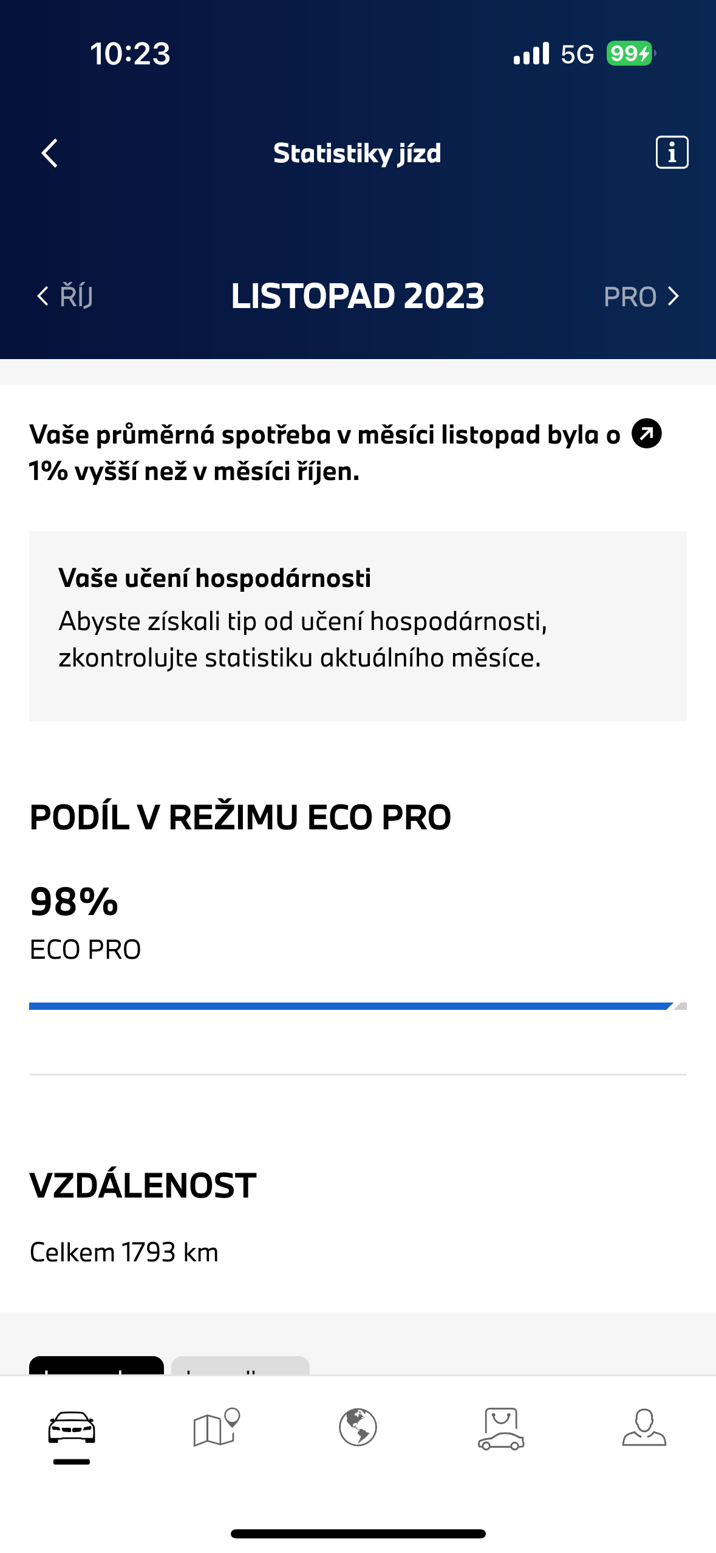Tap the back arrow in header

pos(50,153)
